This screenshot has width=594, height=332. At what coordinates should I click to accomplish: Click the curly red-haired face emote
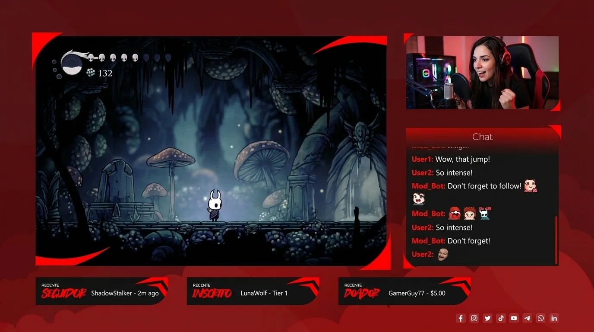[x=469, y=213]
